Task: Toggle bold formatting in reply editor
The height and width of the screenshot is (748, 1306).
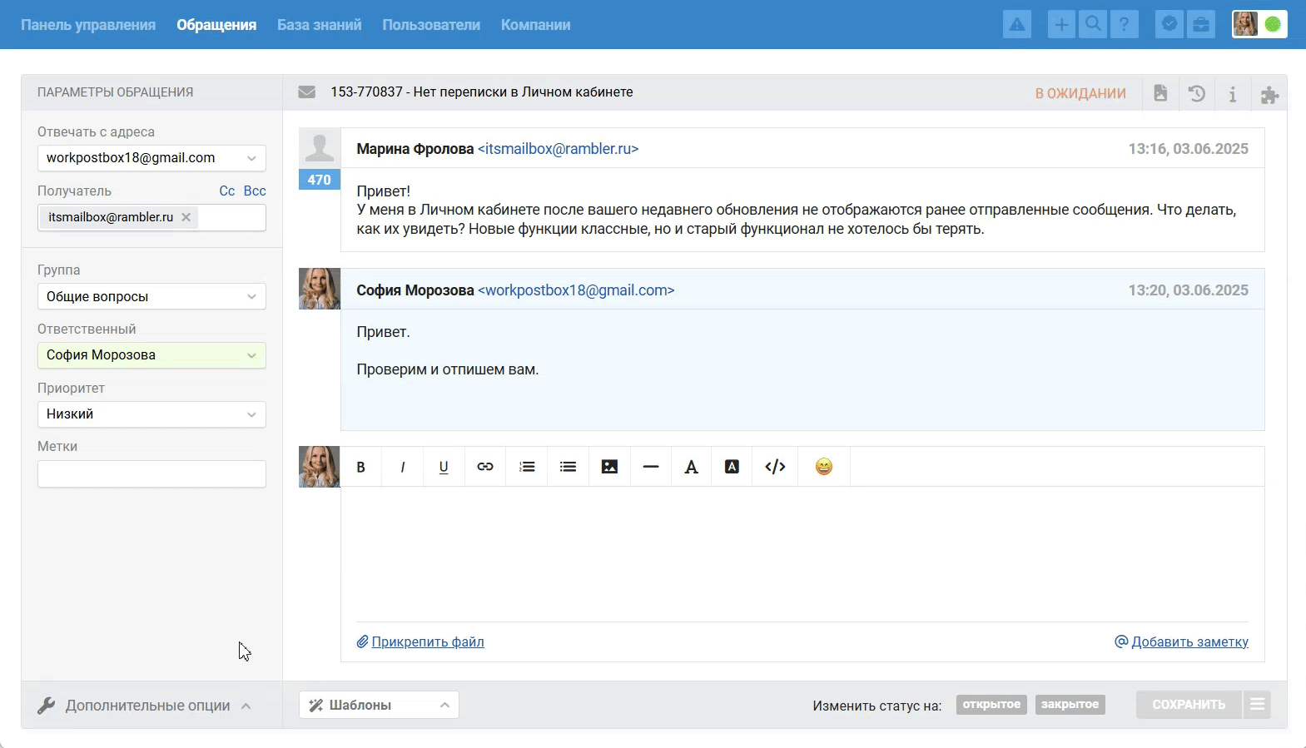Action: [x=360, y=467]
